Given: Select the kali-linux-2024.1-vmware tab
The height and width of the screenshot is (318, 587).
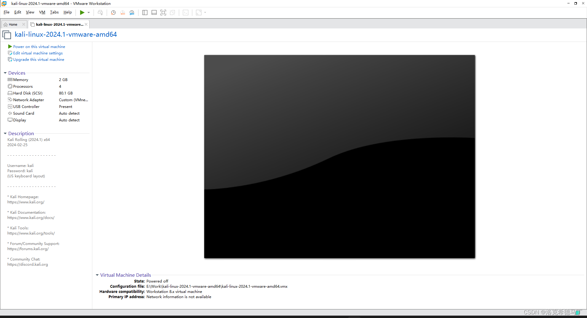Looking at the screenshot, I should tap(59, 24).
